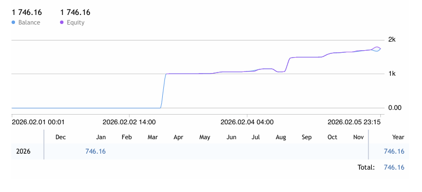Click the Oct column header

[x=332, y=137]
